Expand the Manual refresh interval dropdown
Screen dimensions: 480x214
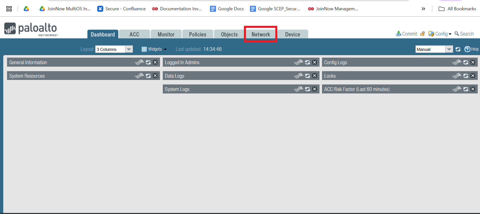(x=449, y=49)
